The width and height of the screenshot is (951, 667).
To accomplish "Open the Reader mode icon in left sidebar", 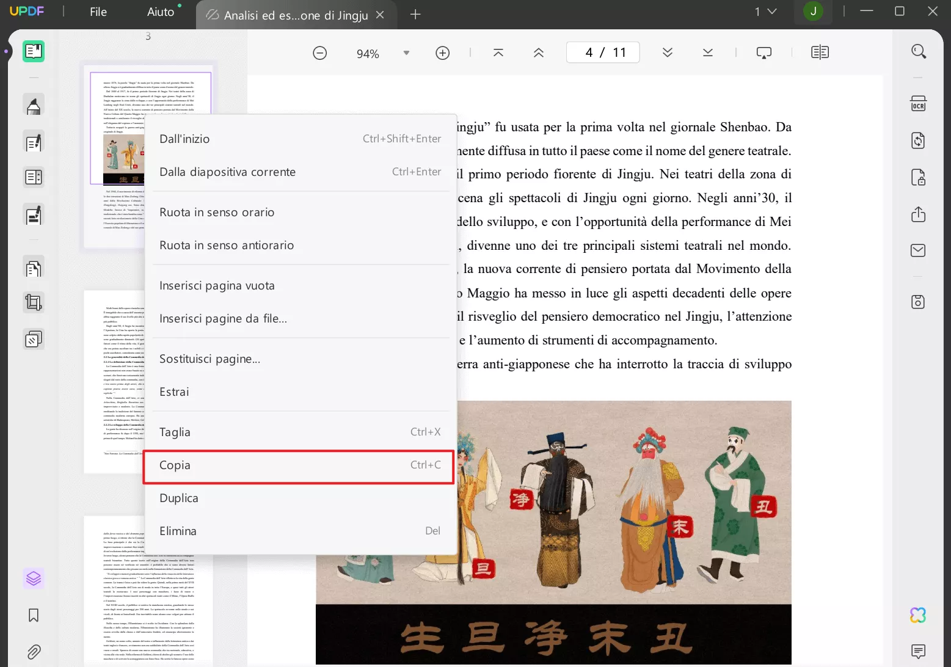I will pyautogui.click(x=34, y=51).
